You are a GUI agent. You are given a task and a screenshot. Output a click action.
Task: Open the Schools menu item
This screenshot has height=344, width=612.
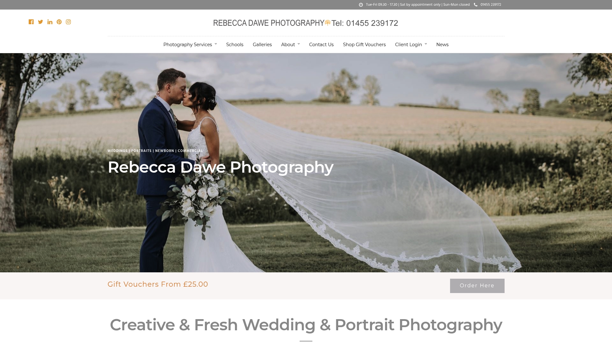coord(235,45)
